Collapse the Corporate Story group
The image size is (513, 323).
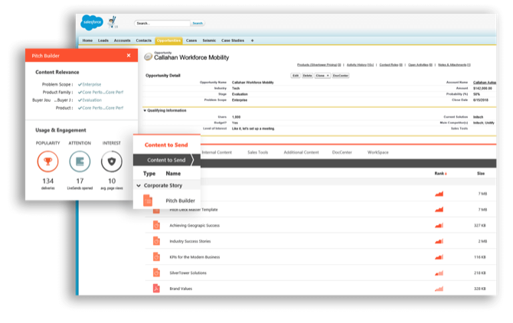click(139, 186)
